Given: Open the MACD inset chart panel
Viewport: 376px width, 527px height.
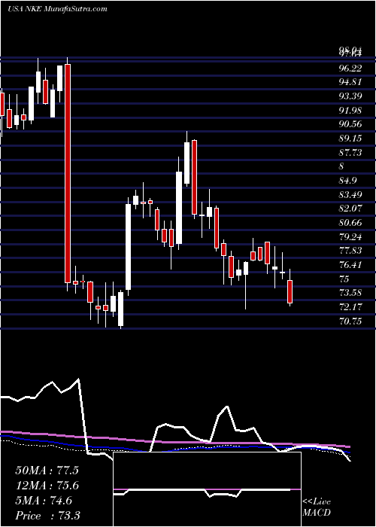Looking at the screenshot, I should [208, 489].
